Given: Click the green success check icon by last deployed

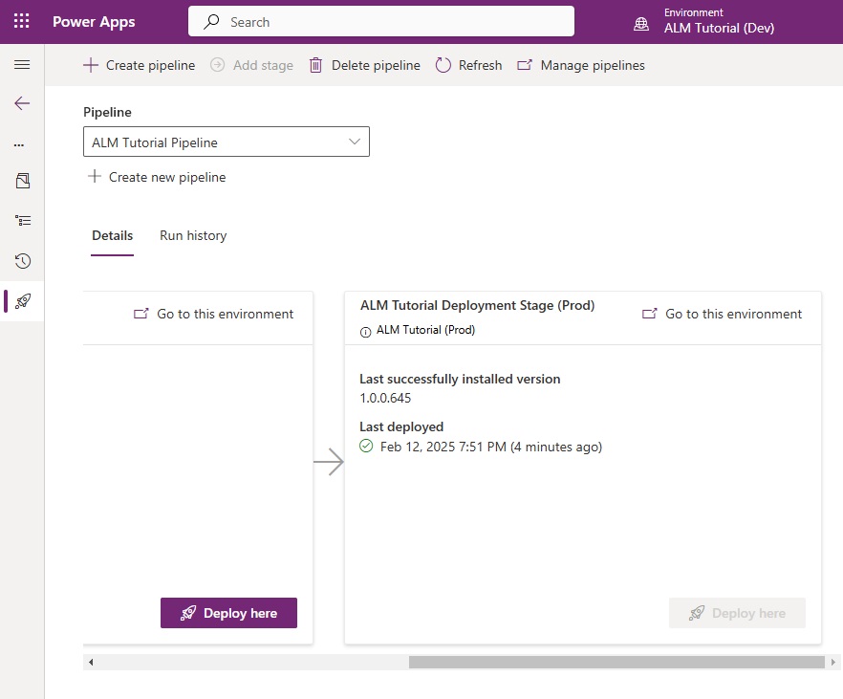Looking at the screenshot, I should tap(366, 447).
